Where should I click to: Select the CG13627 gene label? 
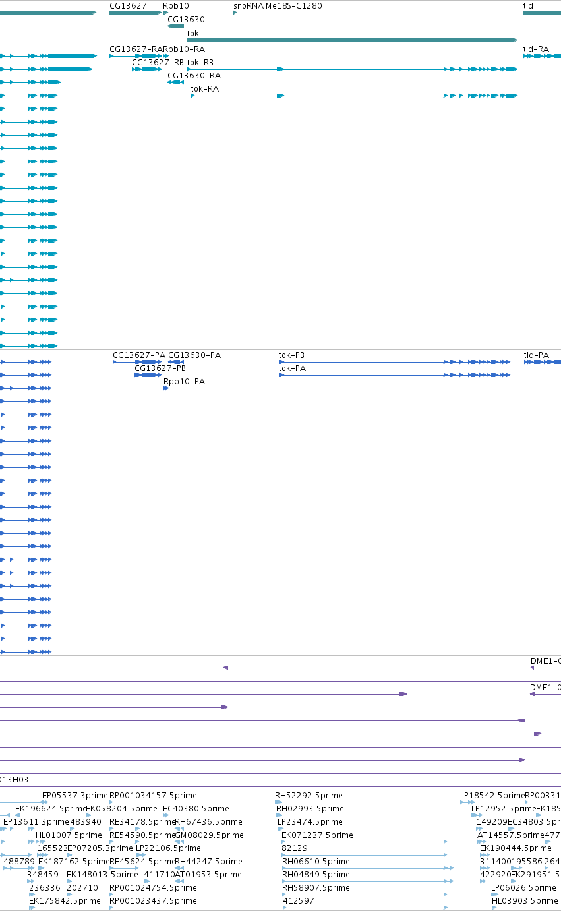128,5
